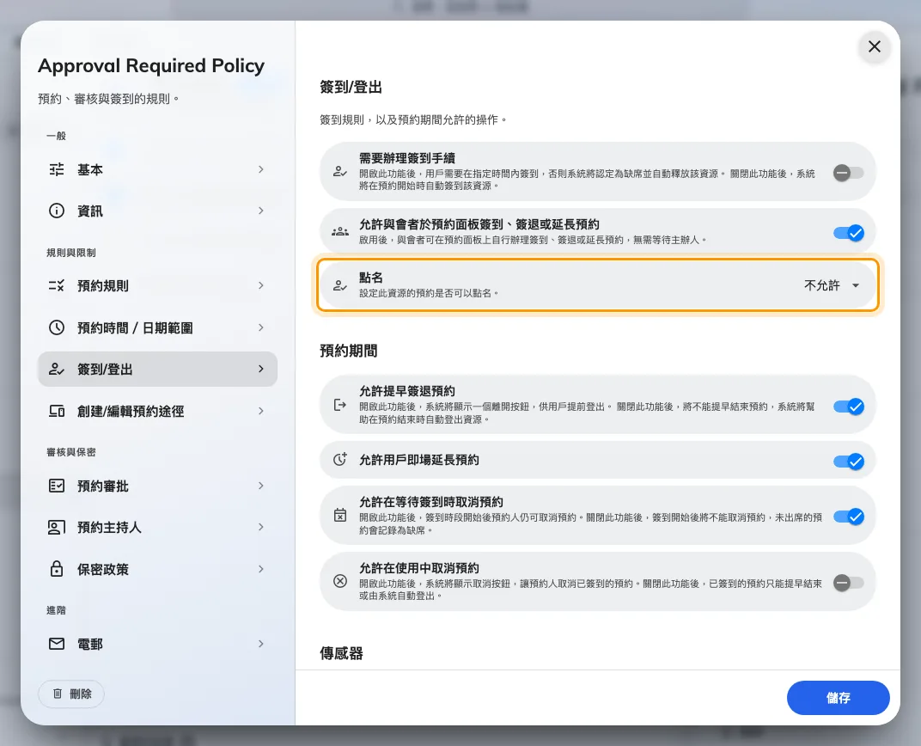Disable the 允許與會者於預約面板簽到、簽退或延長預約 toggle
Image resolution: width=921 pixels, height=746 pixels.
click(x=849, y=233)
